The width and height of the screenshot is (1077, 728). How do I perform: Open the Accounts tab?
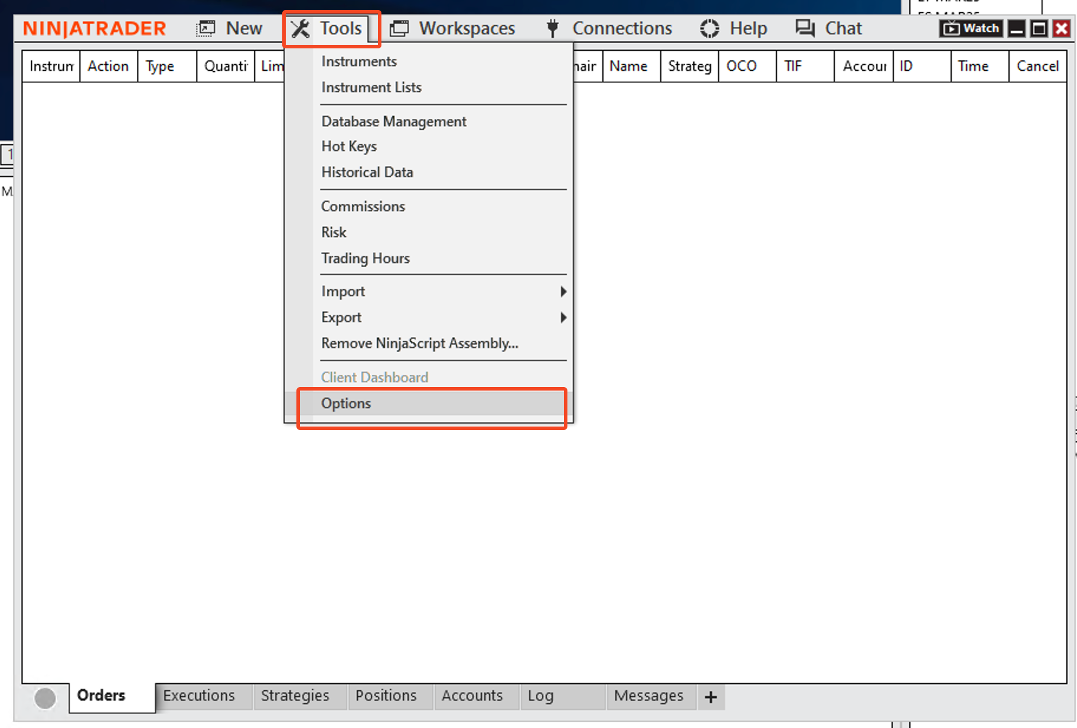tap(472, 696)
